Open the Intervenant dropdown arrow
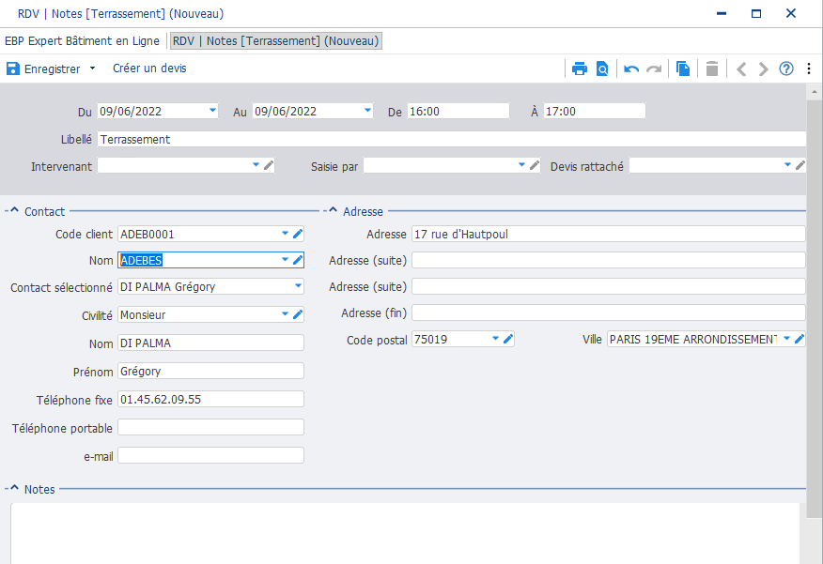Viewport: 823px width, 564px height. 256,165
